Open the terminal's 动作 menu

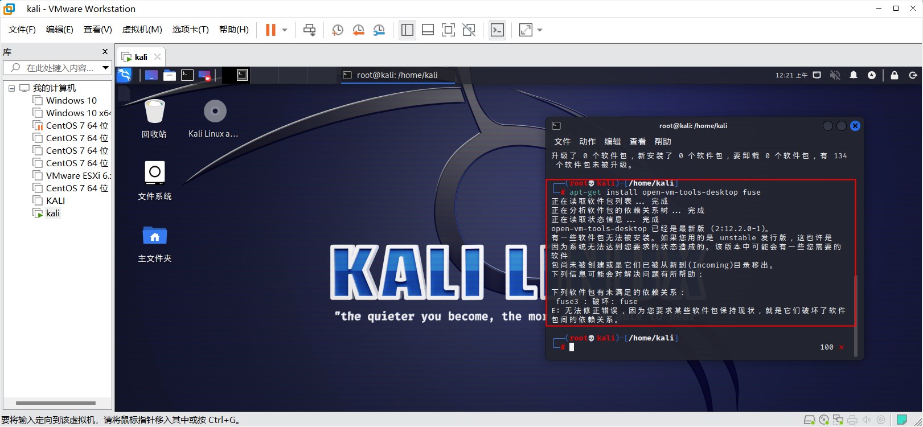click(x=588, y=142)
